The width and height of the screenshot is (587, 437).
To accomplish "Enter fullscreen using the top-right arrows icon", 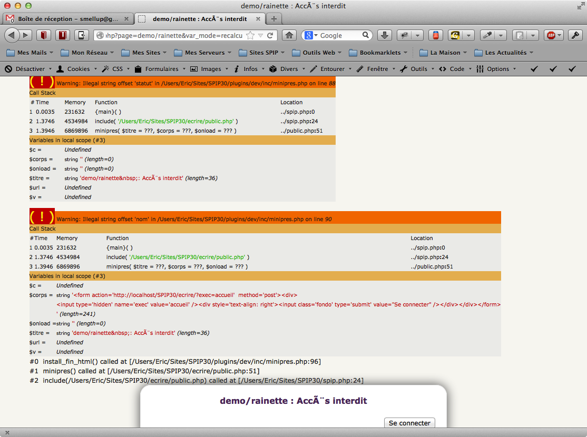I will pyautogui.click(x=581, y=6).
